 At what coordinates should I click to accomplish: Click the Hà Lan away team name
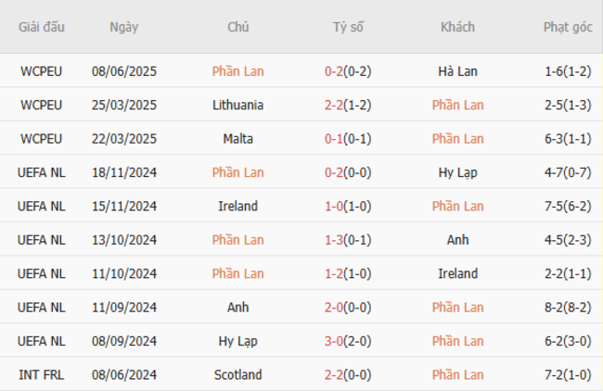coord(457,71)
